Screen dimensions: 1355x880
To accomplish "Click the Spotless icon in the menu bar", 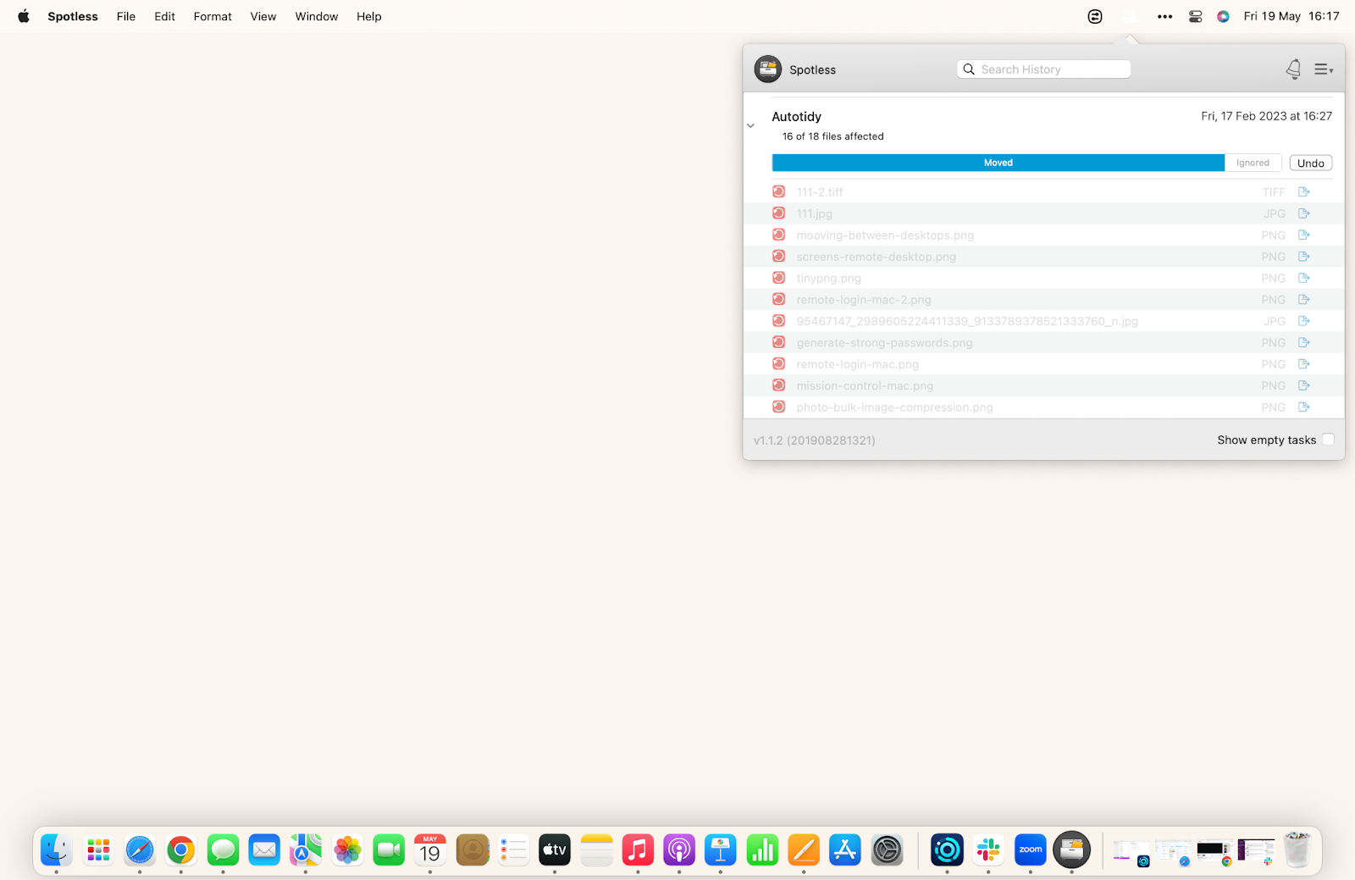I will pos(1129,16).
